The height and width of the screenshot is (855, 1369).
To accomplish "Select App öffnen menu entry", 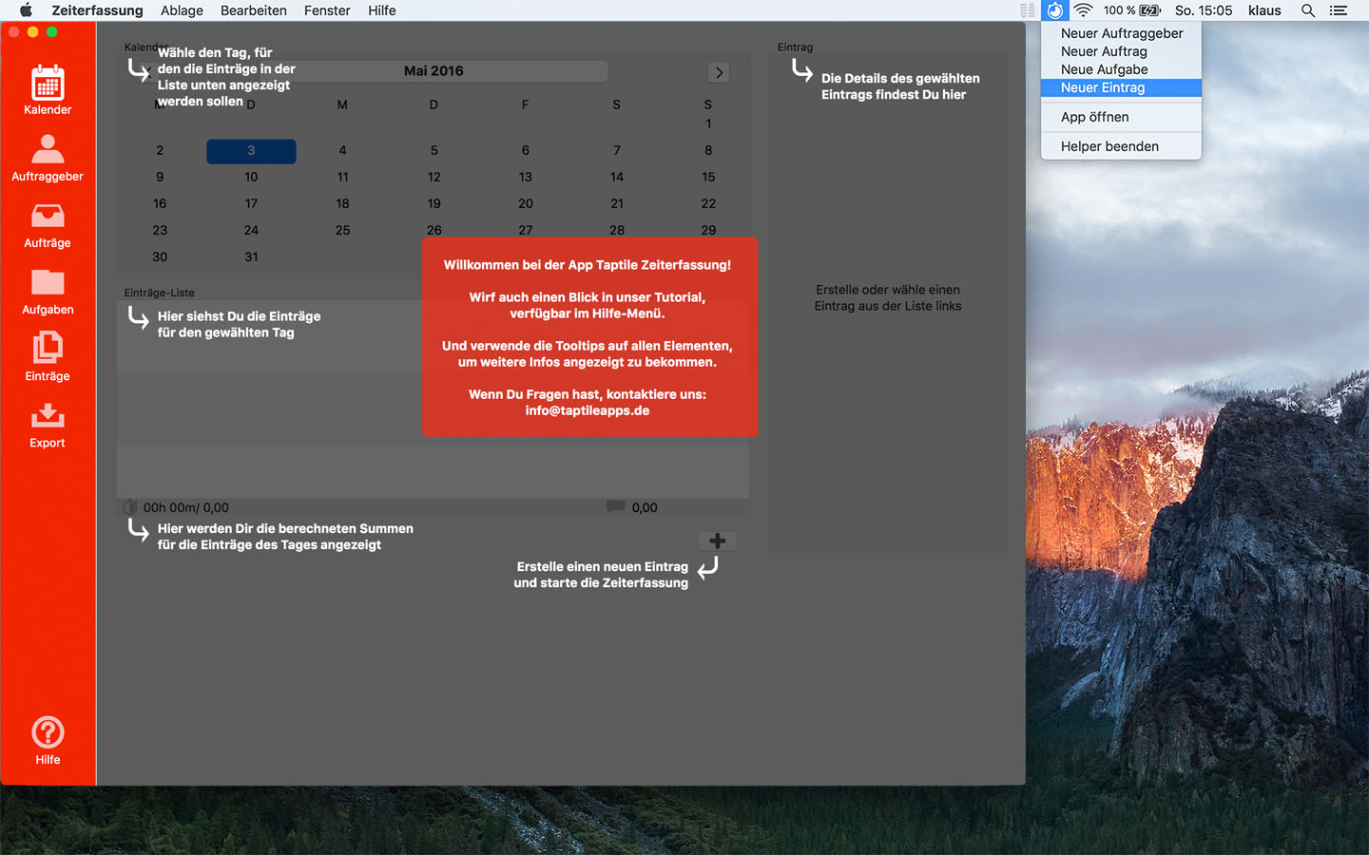I will coord(1122,117).
